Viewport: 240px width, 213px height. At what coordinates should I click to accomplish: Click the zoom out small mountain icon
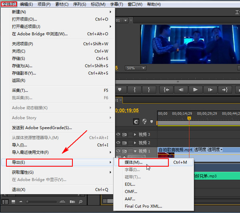(21, 202)
